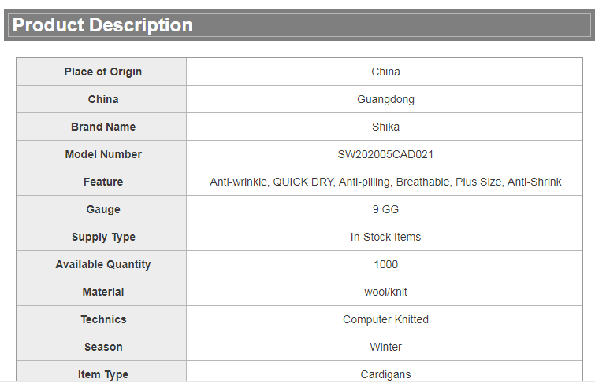
Task: Click the Guangdong value cell
Action: coord(385,99)
